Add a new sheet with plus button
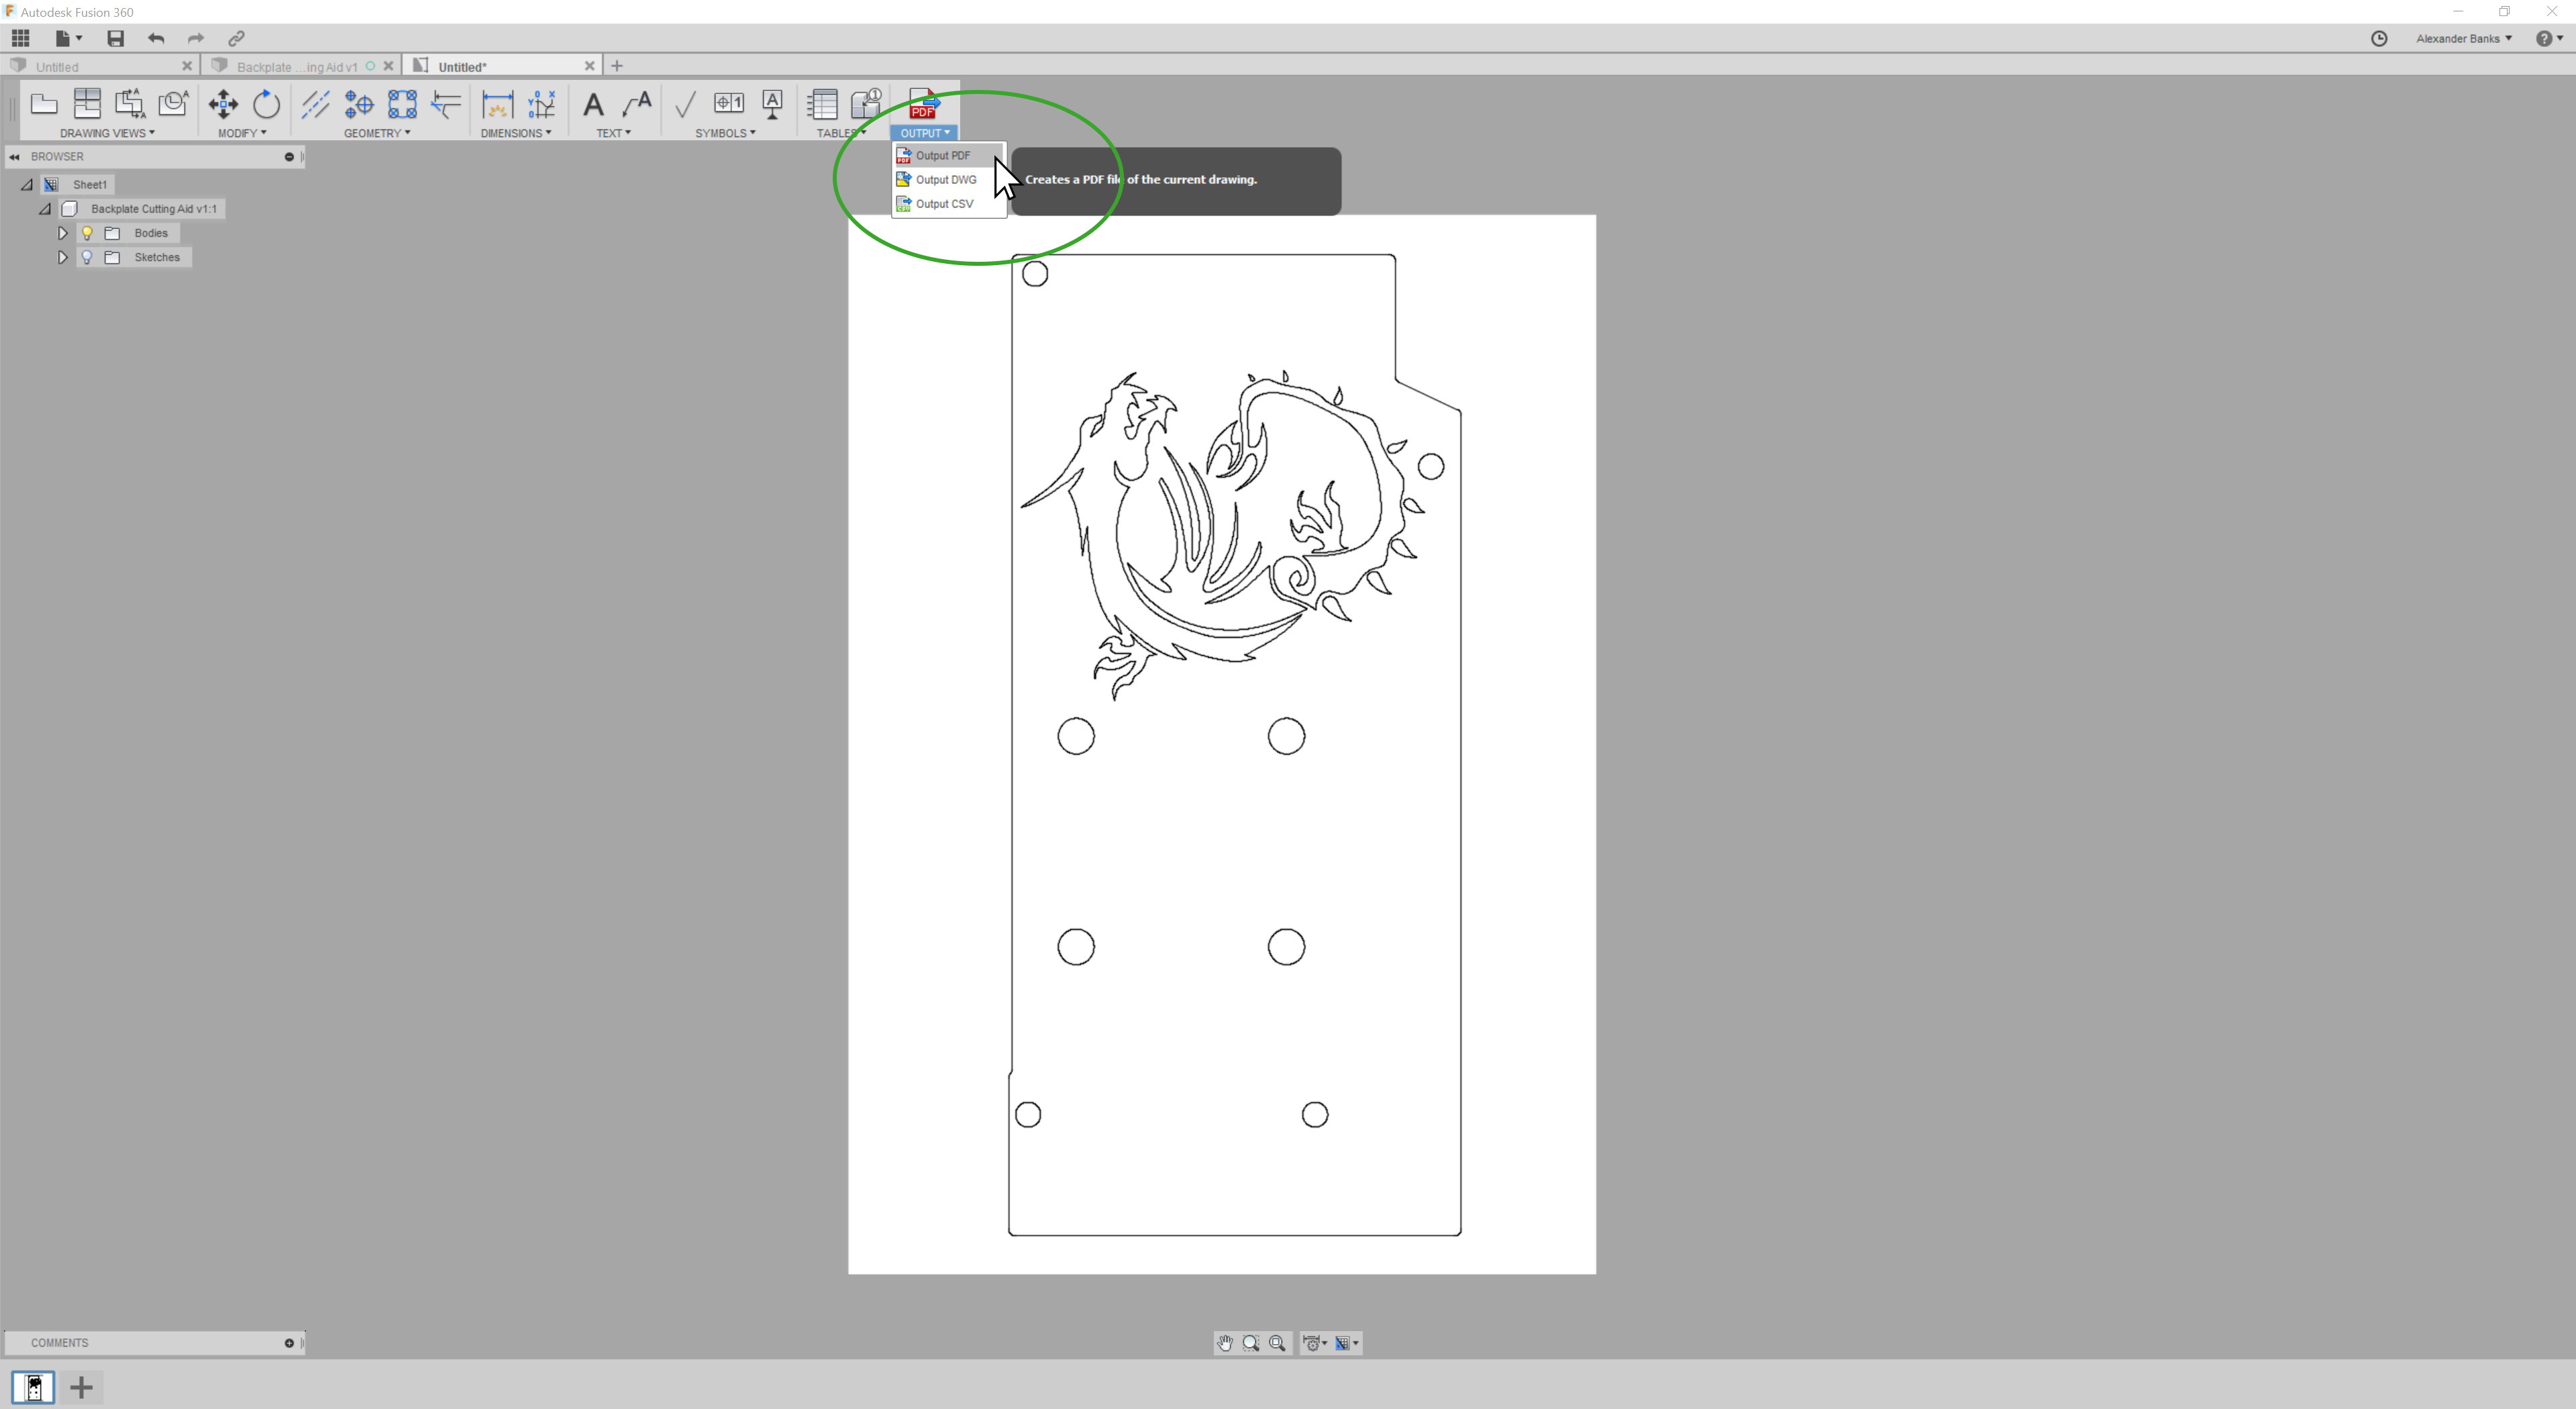Screen dimensions: 2576x1409 coord(82,1387)
